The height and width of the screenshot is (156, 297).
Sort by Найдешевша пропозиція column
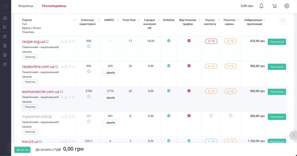click(264, 20)
